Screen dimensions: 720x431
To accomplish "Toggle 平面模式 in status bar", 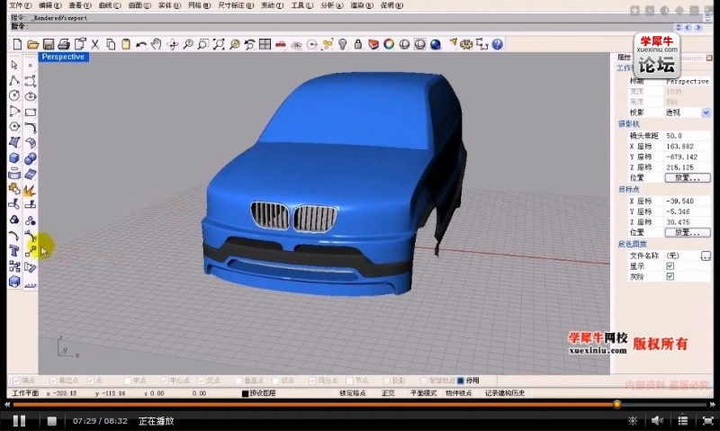I will point(423,393).
